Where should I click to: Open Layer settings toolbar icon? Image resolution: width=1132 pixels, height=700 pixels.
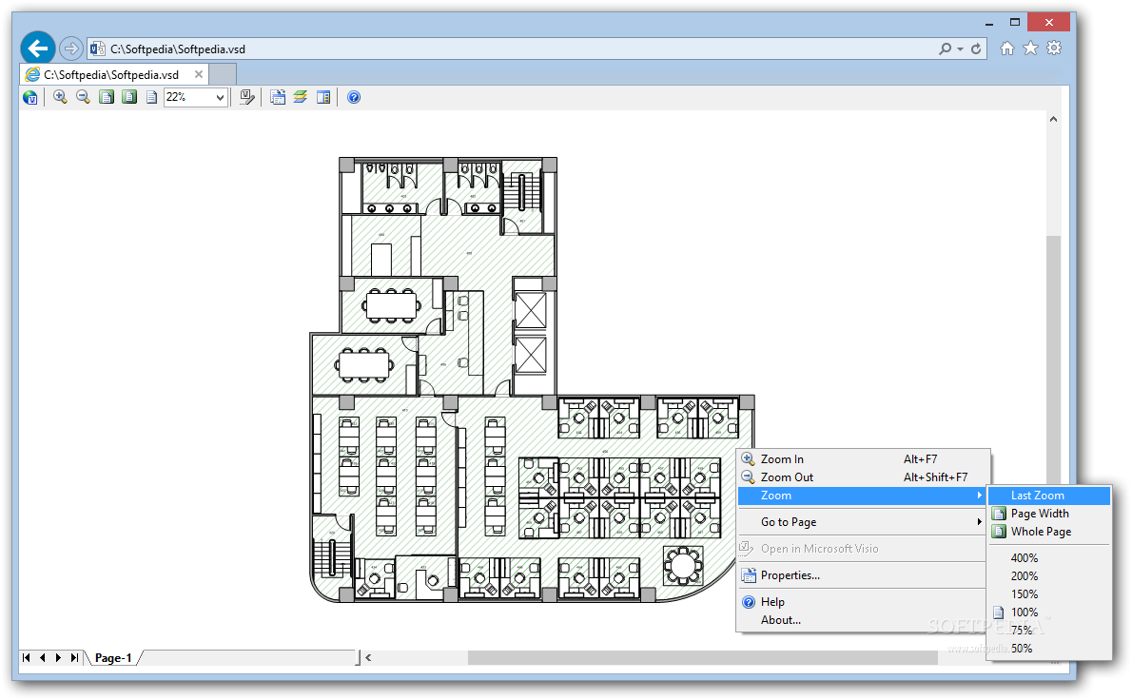pos(301,97)
